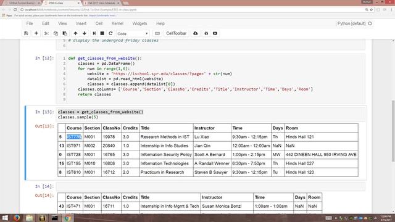Viewport: 395px width, 222px height.
Task: Click the 'Susan Monica Bonzi' cell in Out[14]
Action: point(227,206)
